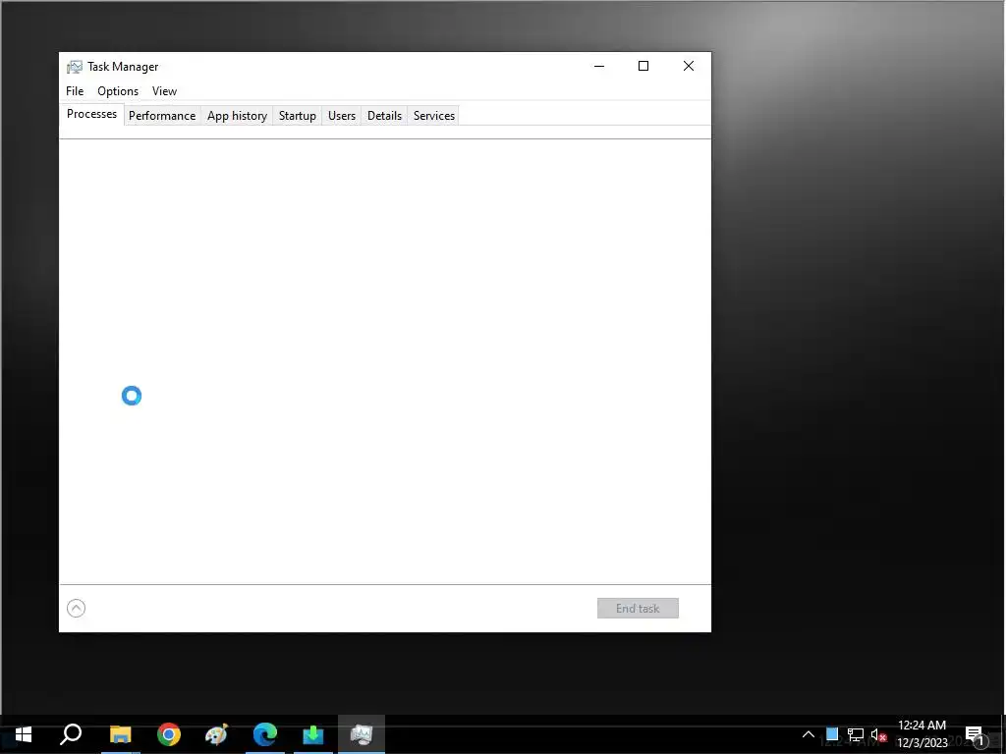Collapse to fewer details with chevron
This screenshot has width=1006, height=754.
[76, 608]
